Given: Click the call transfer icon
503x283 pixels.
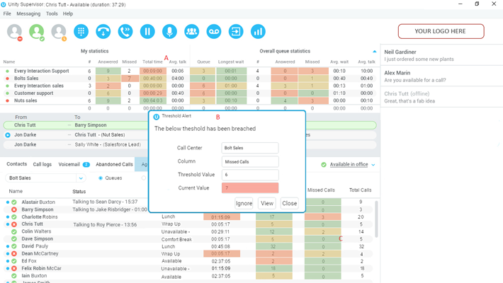Looking at the screenshot, I should point(125,32).
